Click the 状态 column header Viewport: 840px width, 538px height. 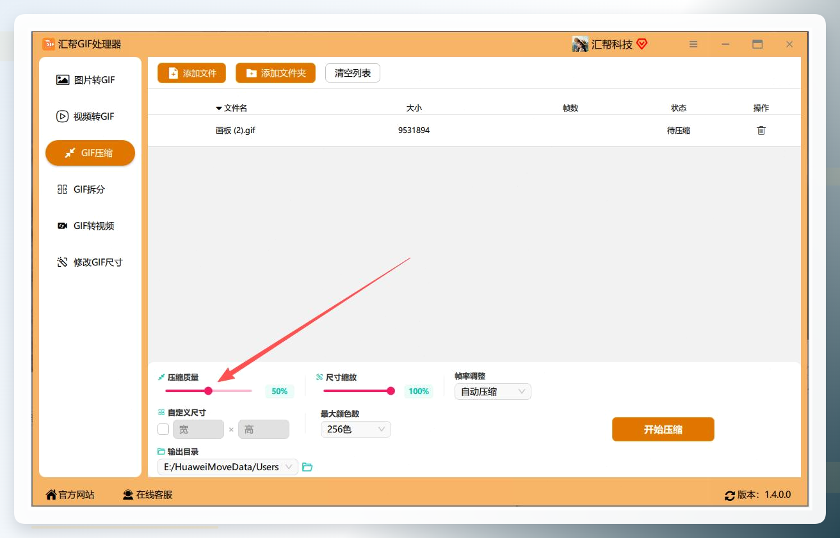coord(679,108)
